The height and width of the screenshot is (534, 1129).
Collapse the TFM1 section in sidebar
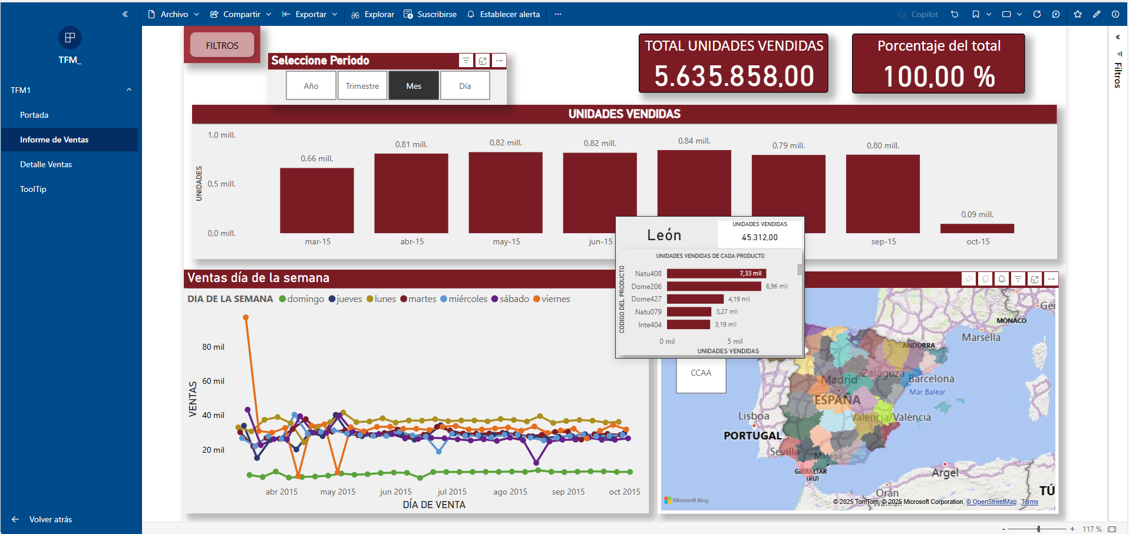click(x=129, y=89)
